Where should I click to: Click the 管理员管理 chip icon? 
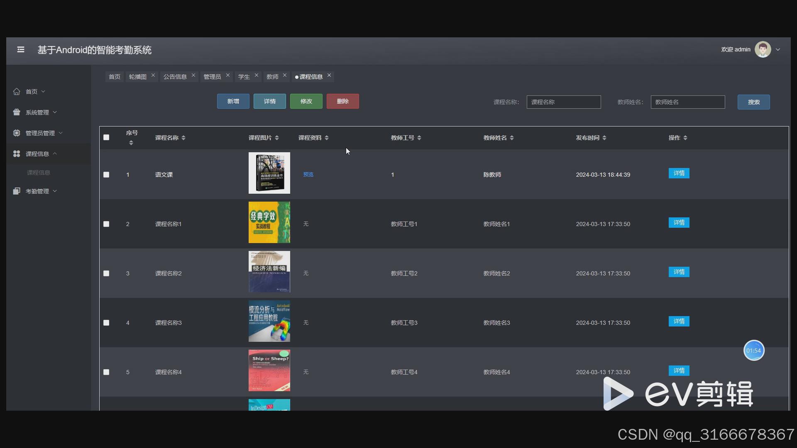point(17,133)
